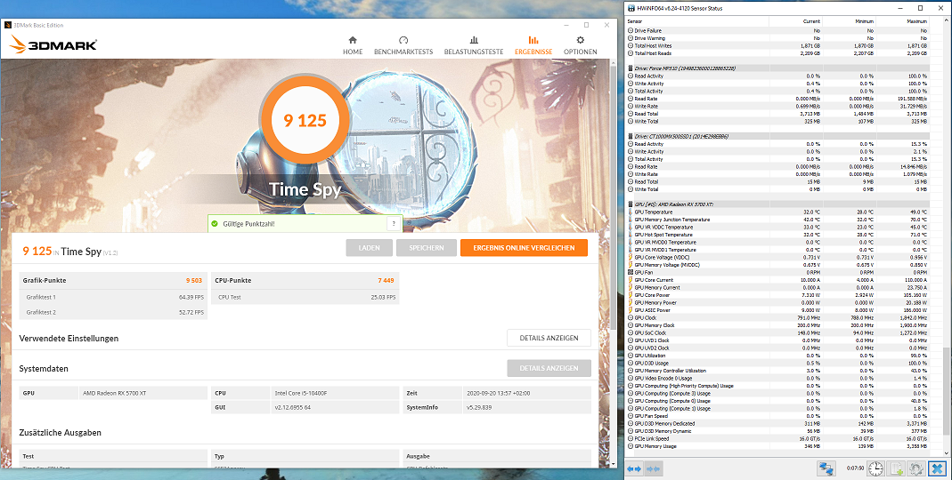Viewport: 952px width, 480px height.
Task: Switch to the HOME tab label
Action: coord(353,52)
